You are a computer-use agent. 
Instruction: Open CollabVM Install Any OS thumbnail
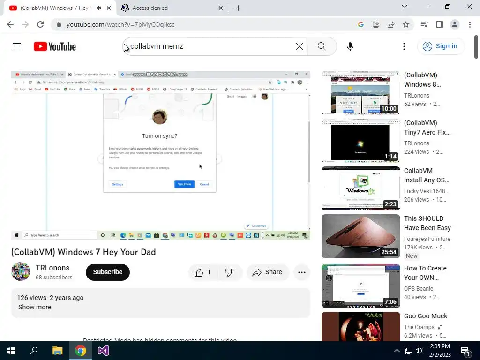(360, 188)
